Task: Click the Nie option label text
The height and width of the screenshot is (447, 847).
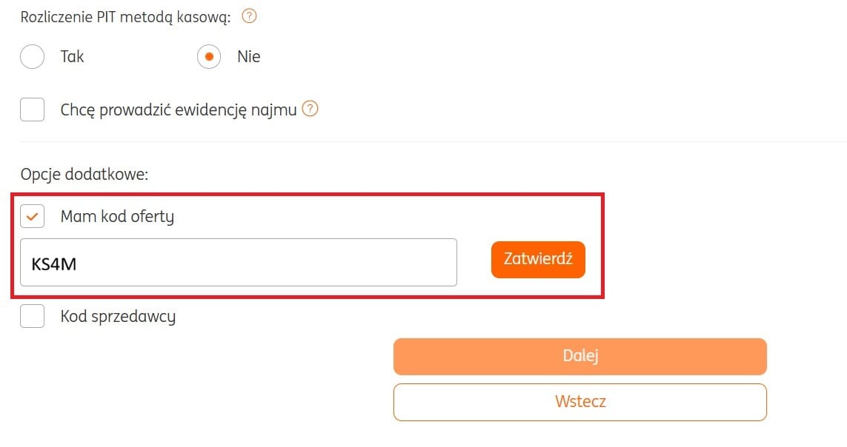Action: point(249,57)
